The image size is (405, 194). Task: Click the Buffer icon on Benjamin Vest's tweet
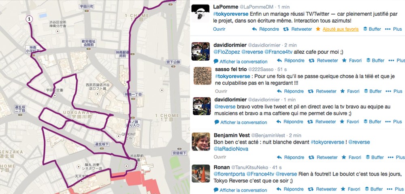pos(367,157)
